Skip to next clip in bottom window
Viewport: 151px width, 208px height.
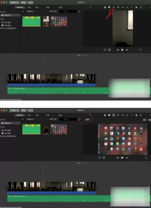pos(127,158)
